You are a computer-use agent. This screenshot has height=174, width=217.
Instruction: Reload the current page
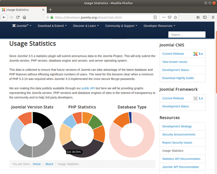pos(18,17)
